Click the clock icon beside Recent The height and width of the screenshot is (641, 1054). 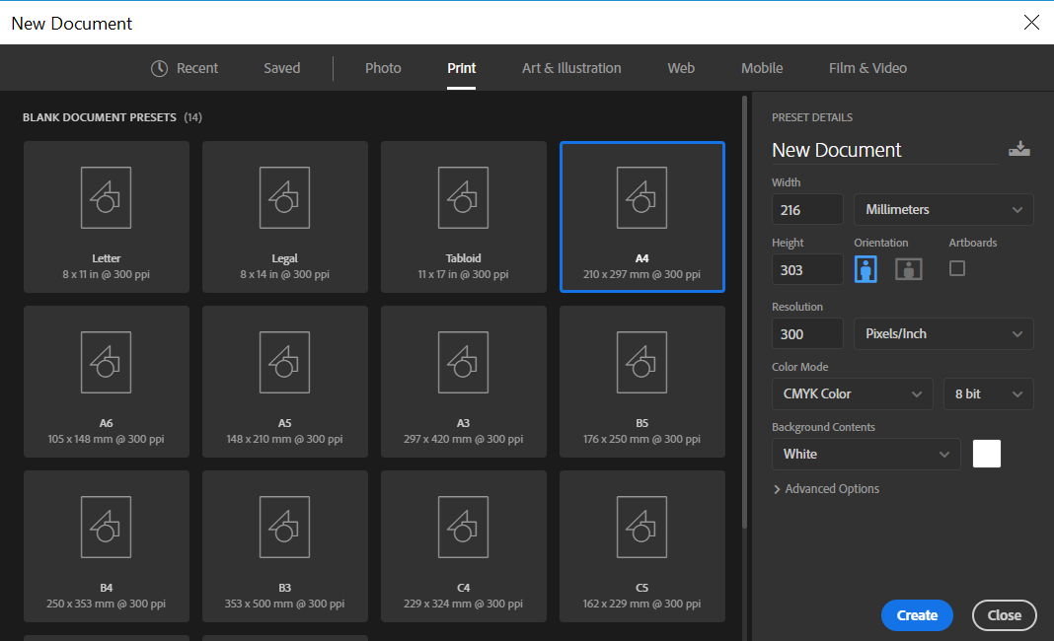(159, 68)
